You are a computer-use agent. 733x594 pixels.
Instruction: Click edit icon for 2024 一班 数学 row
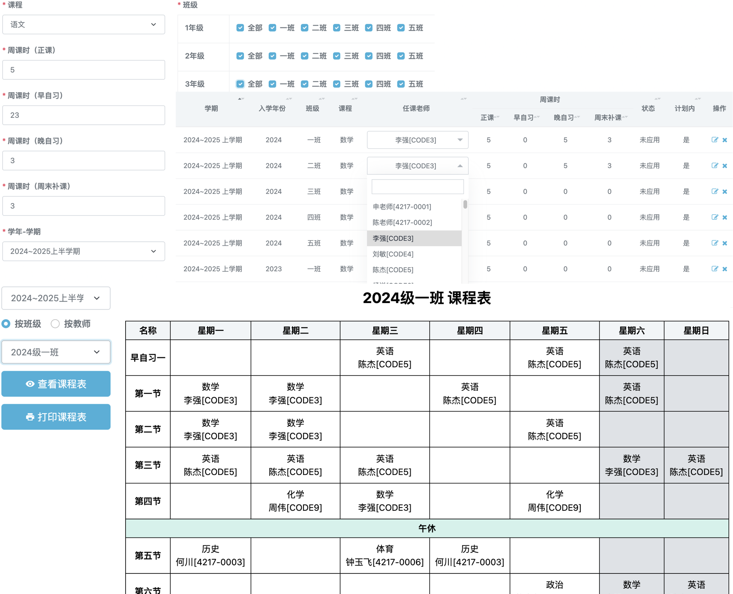[x=714, y=140]
